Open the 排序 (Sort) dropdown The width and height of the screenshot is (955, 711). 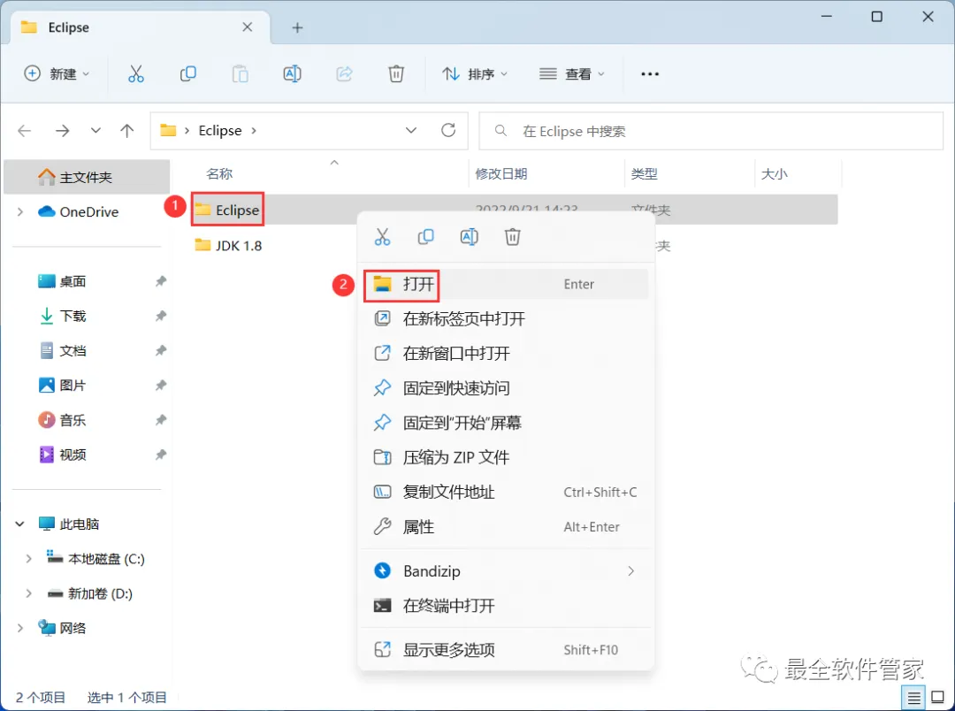[x=475, y=73]
